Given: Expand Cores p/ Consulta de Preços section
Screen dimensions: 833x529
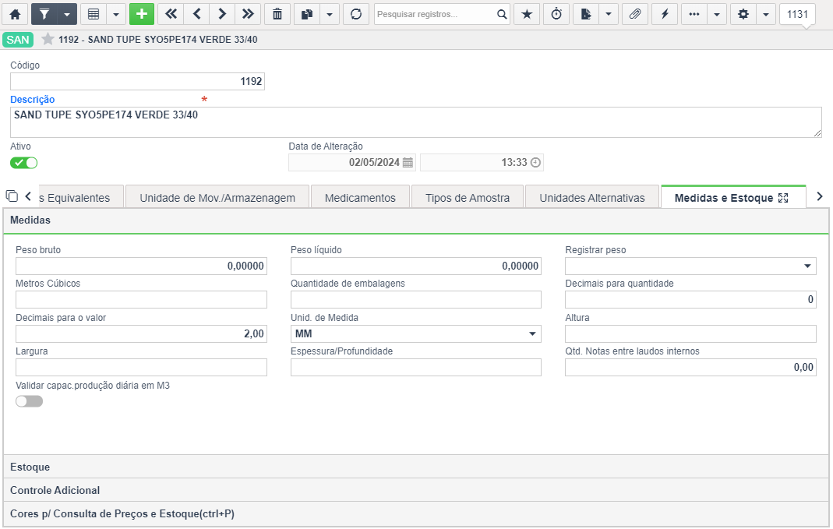Looking at the screenshot, I should [x=416, y=513].
